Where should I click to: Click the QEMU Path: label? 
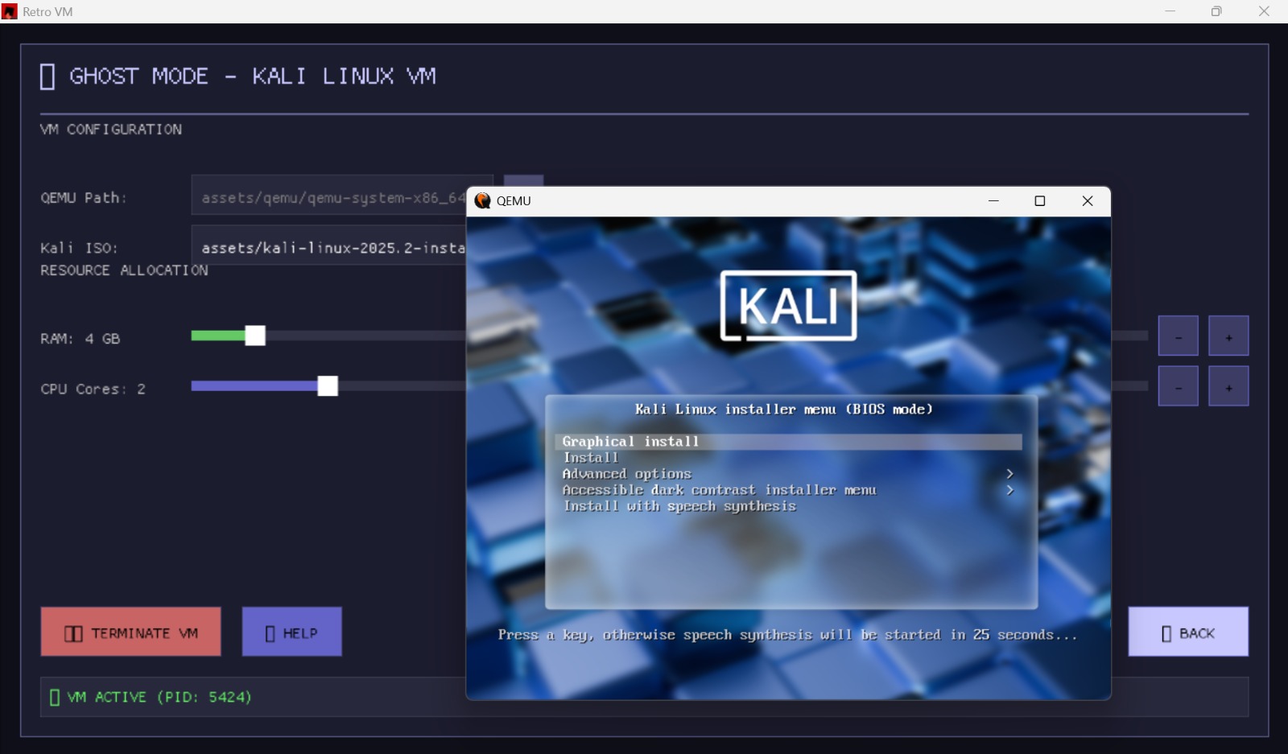(x=84, y=198)
